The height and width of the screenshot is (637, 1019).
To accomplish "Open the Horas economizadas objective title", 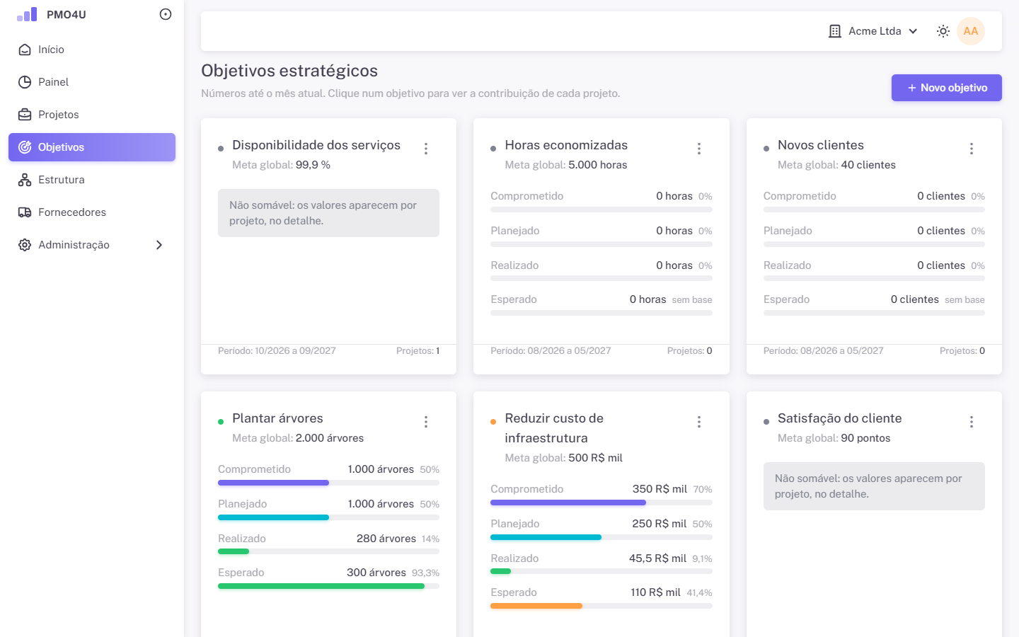I will point(566,145).
